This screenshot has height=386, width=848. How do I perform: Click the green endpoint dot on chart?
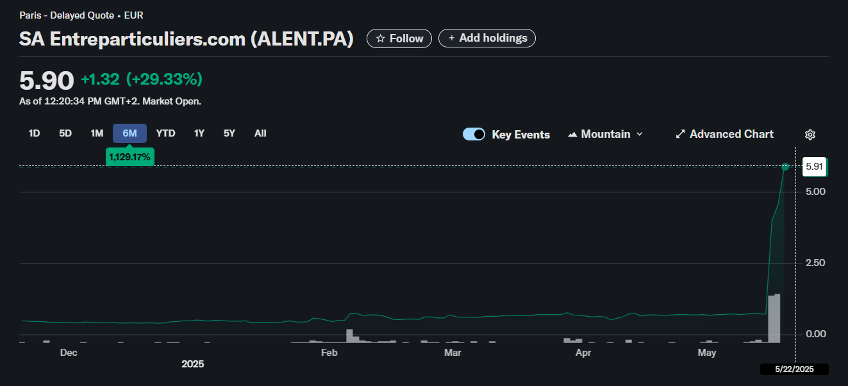pos(786,167)
